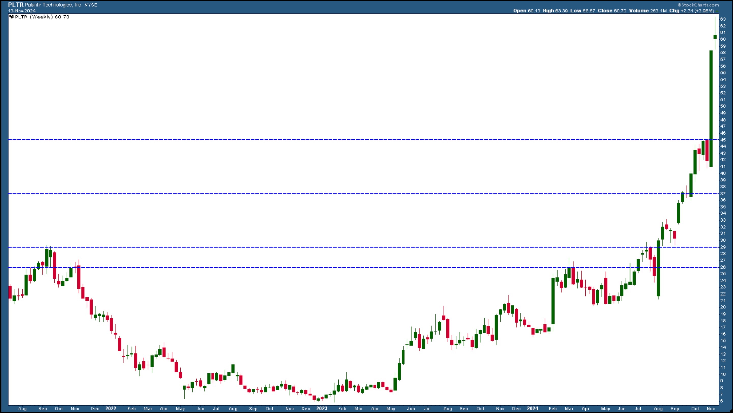Click the Volume 253.1M value
733x413 pixels.
click(x=648, y=11)
